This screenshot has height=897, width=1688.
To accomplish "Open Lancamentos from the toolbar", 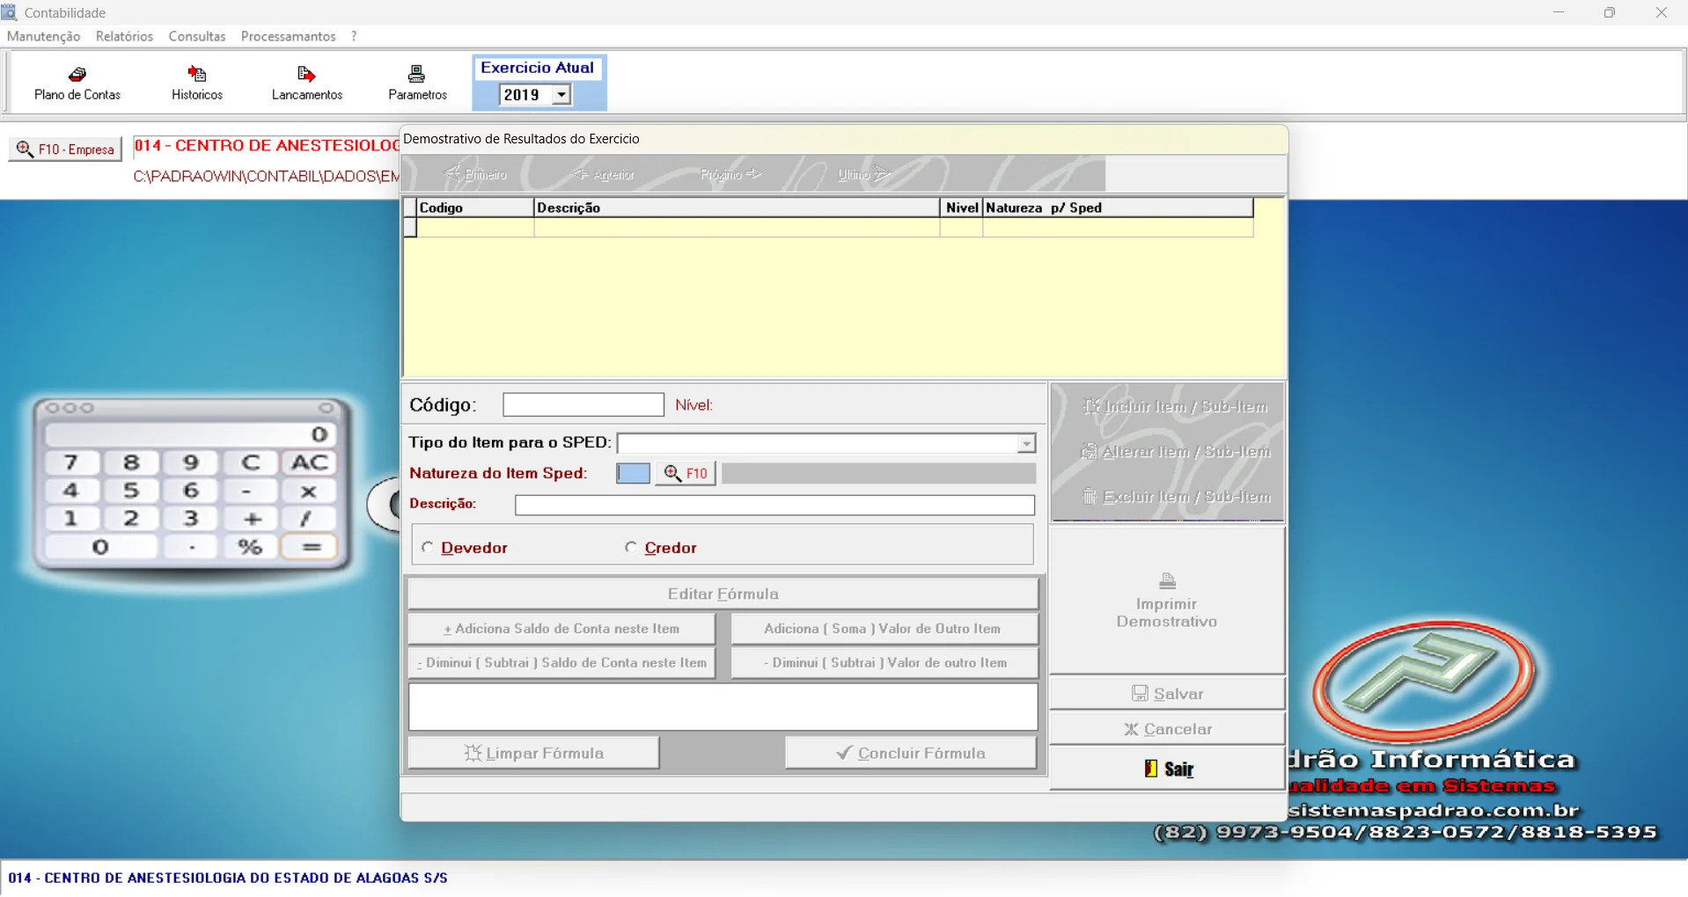I will coord(306,76).
